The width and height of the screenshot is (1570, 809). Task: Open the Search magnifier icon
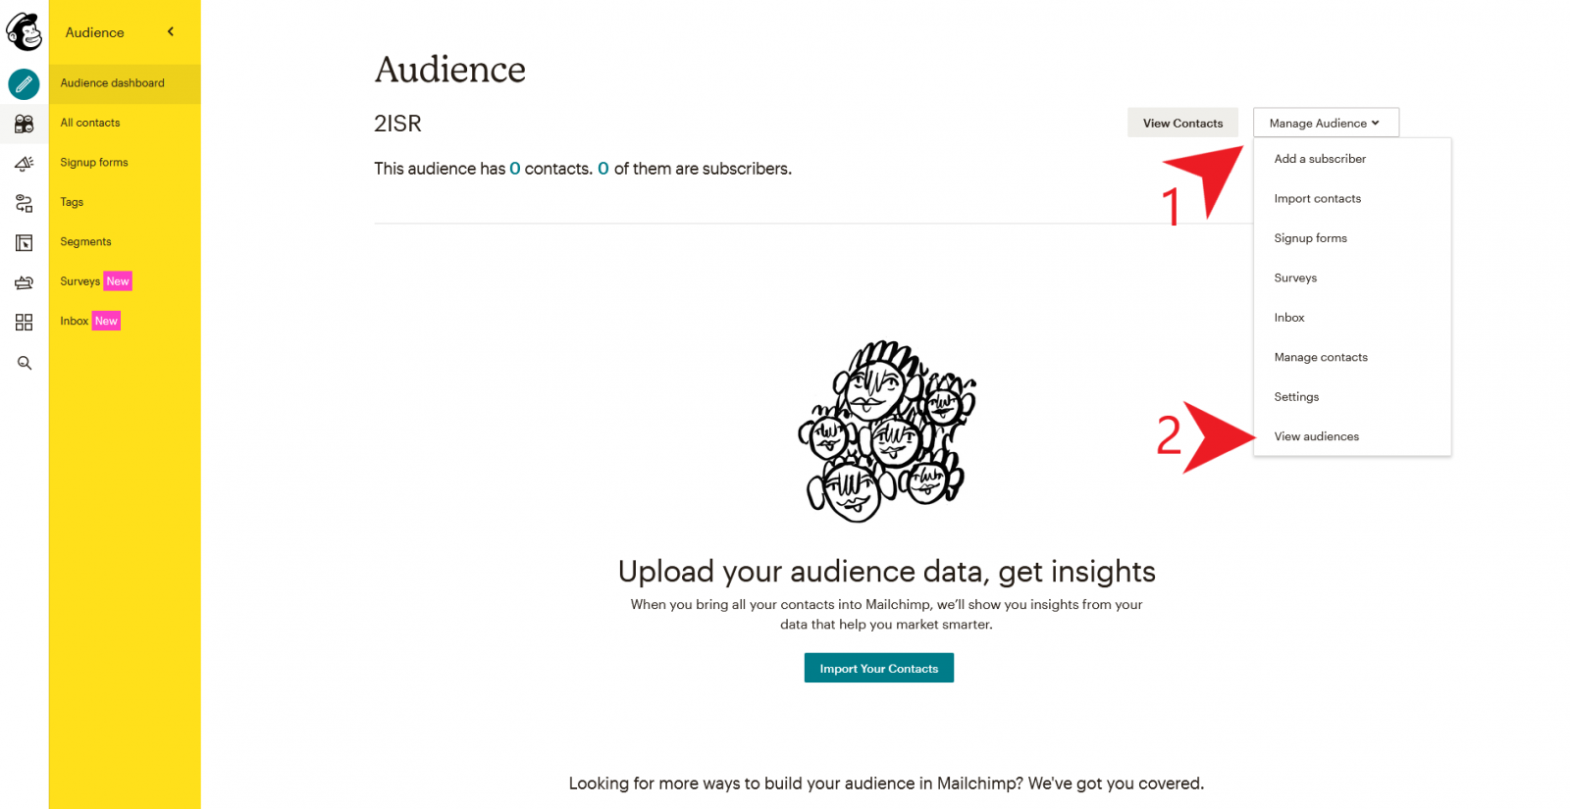pos(24,362)
